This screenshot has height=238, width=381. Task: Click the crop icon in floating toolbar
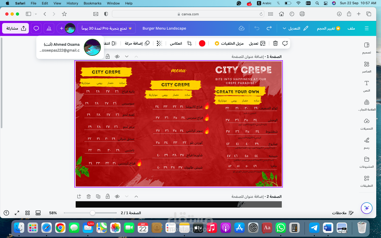tap(189, 43)
